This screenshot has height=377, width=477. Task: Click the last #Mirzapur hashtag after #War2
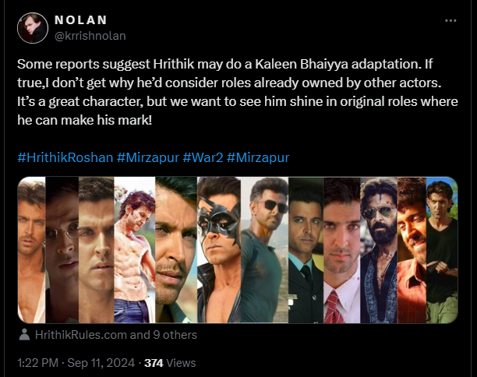(x=259, y=157)
